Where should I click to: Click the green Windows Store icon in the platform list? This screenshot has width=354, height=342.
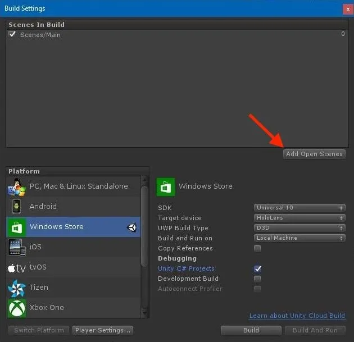pos(17,227)
